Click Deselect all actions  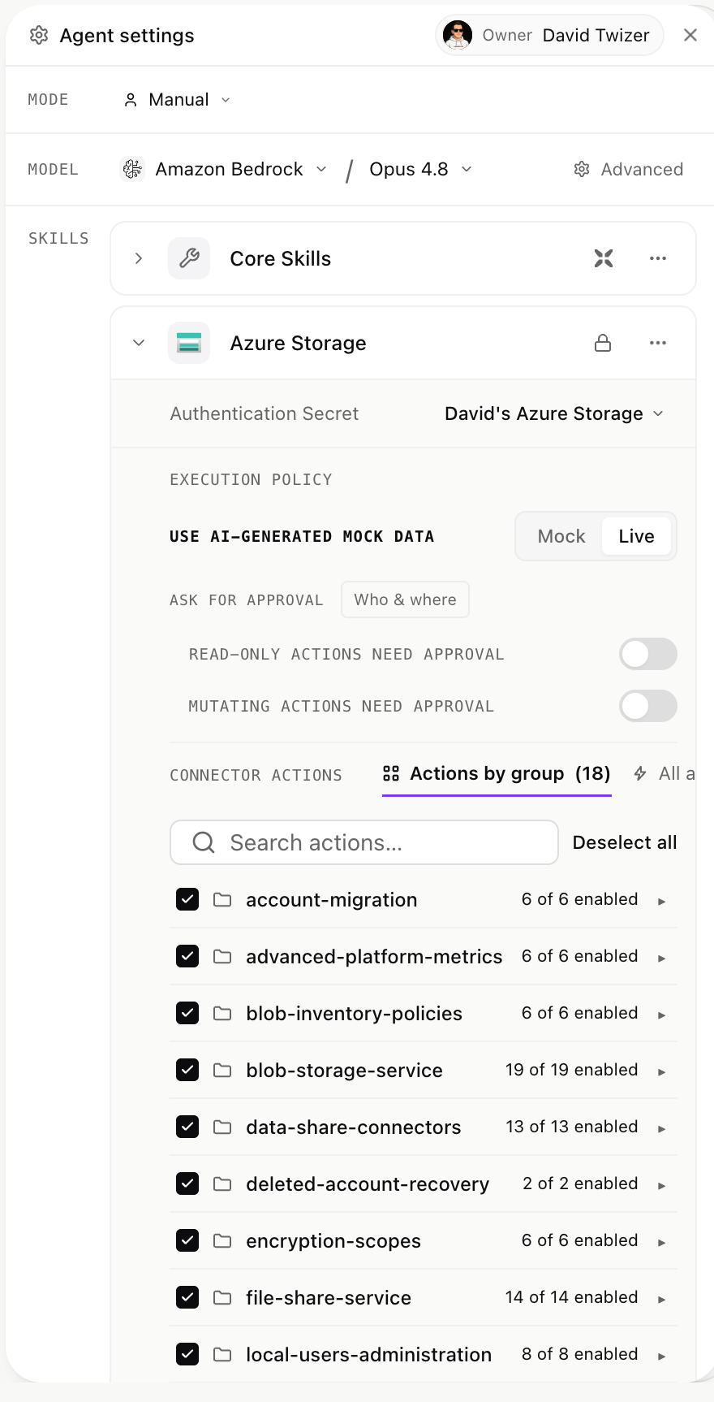click(x=625, y=842)
